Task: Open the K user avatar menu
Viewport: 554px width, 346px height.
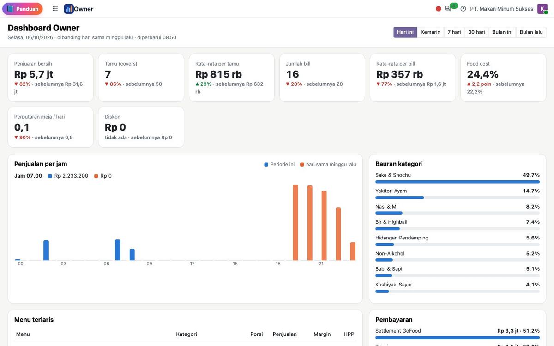Action: click(542, 9)
